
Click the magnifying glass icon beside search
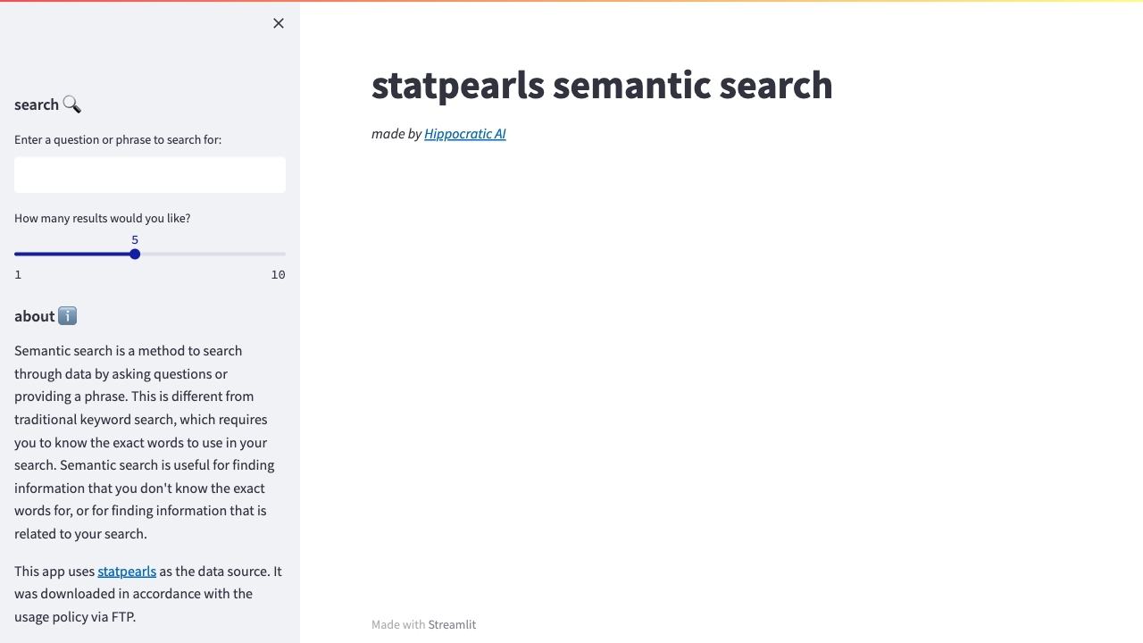(x=71, y=104)
